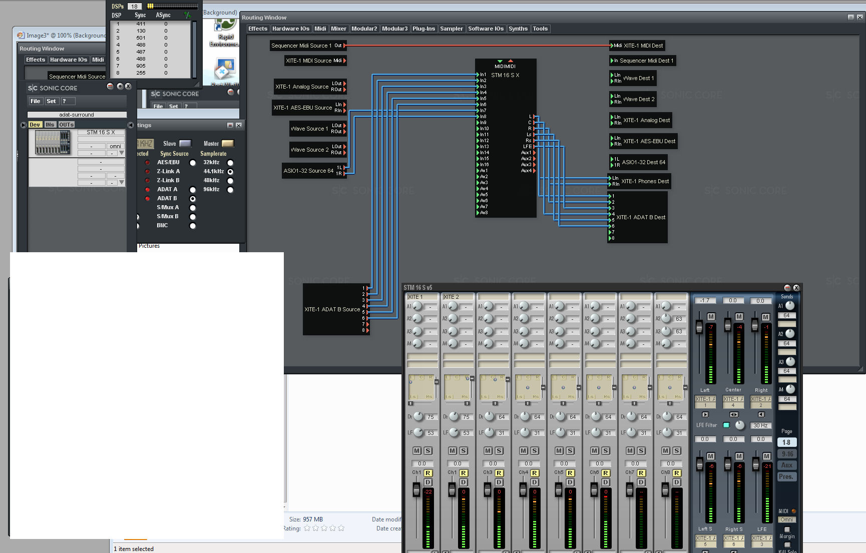Set samplerate to 96kHz

[230, 190]
